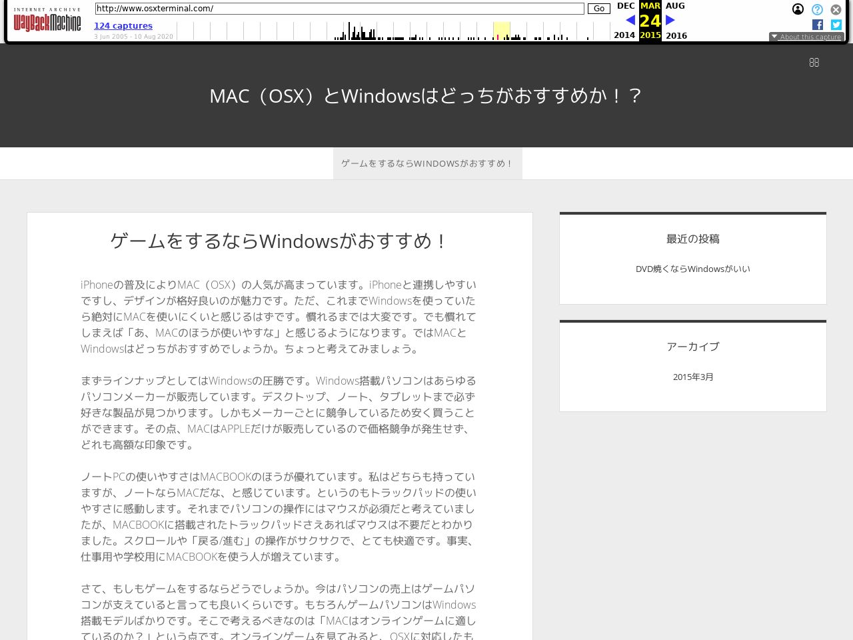Share capture on Twitter icon
The width and height of the screenshot is (853, 640).
(836, 25)
